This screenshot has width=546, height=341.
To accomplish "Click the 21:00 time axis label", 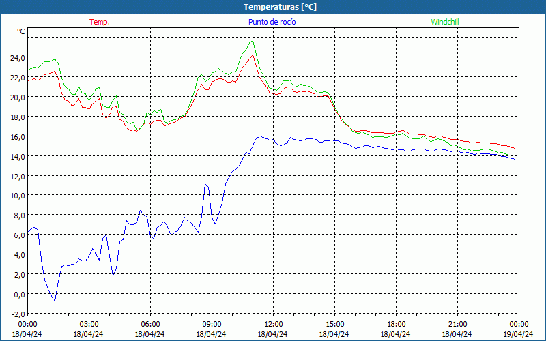I will tap(457, 325).
